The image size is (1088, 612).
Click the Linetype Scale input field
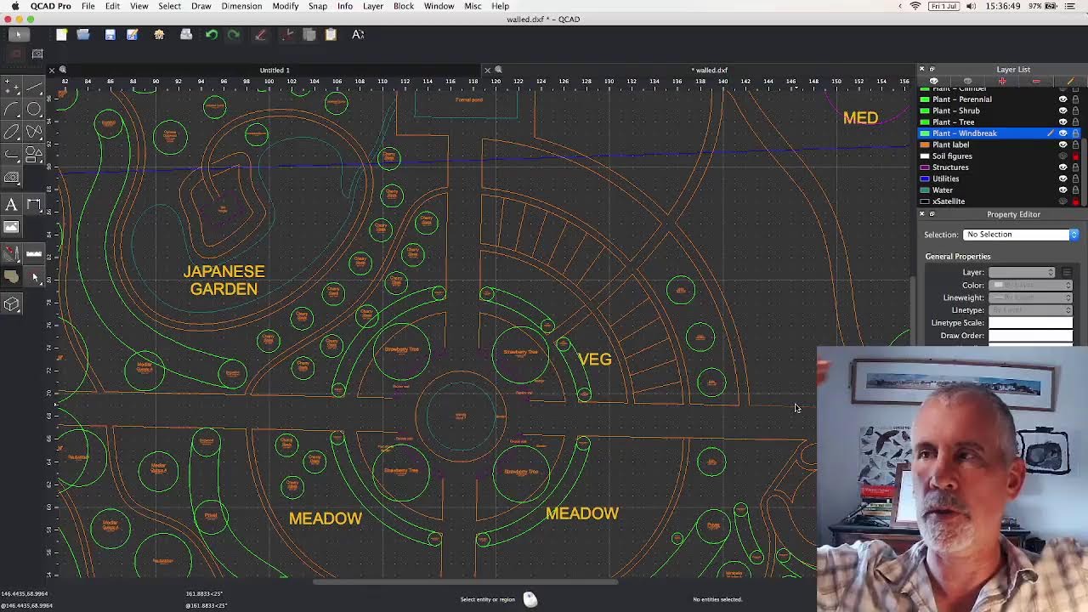(x=1029, y=323)
